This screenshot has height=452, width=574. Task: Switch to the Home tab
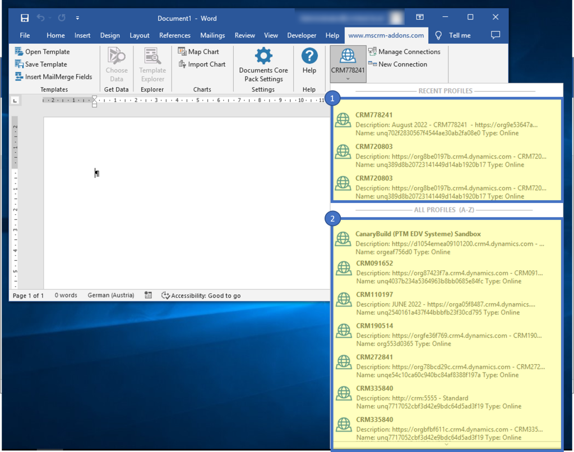(x=55, y=35)
